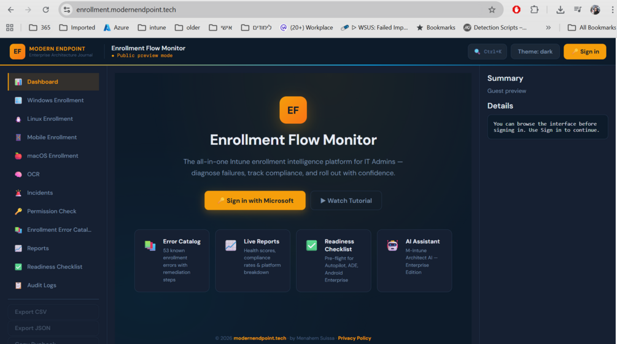This screenshot has width=617, height=344.
Task: Open Readiness Checklist in sidebar
Action: click(53, 267)
